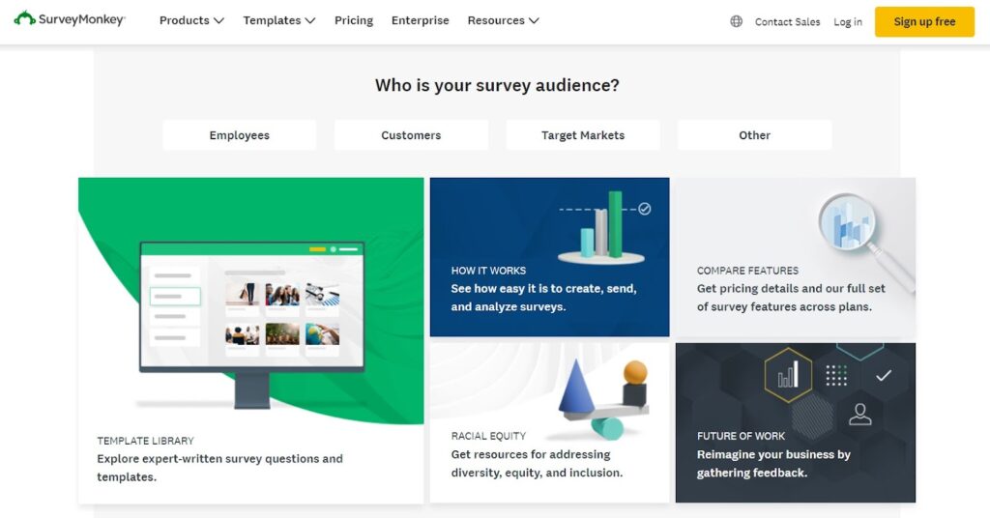This screenshot has width=990, height=518.
Task: Select the Other audience option
Action: [754, 135]
